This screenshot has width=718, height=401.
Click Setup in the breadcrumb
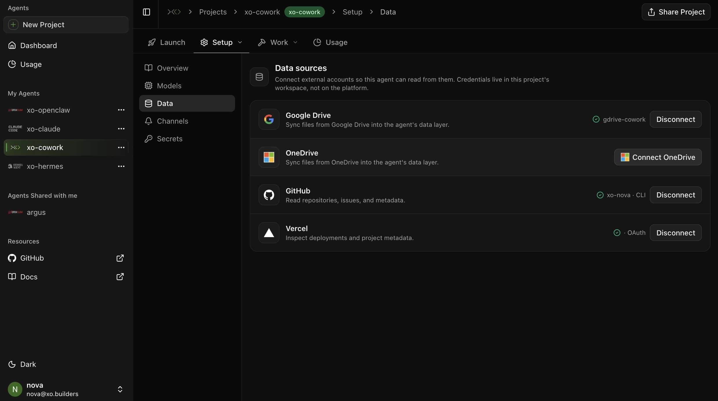click(x=352, y=12)
